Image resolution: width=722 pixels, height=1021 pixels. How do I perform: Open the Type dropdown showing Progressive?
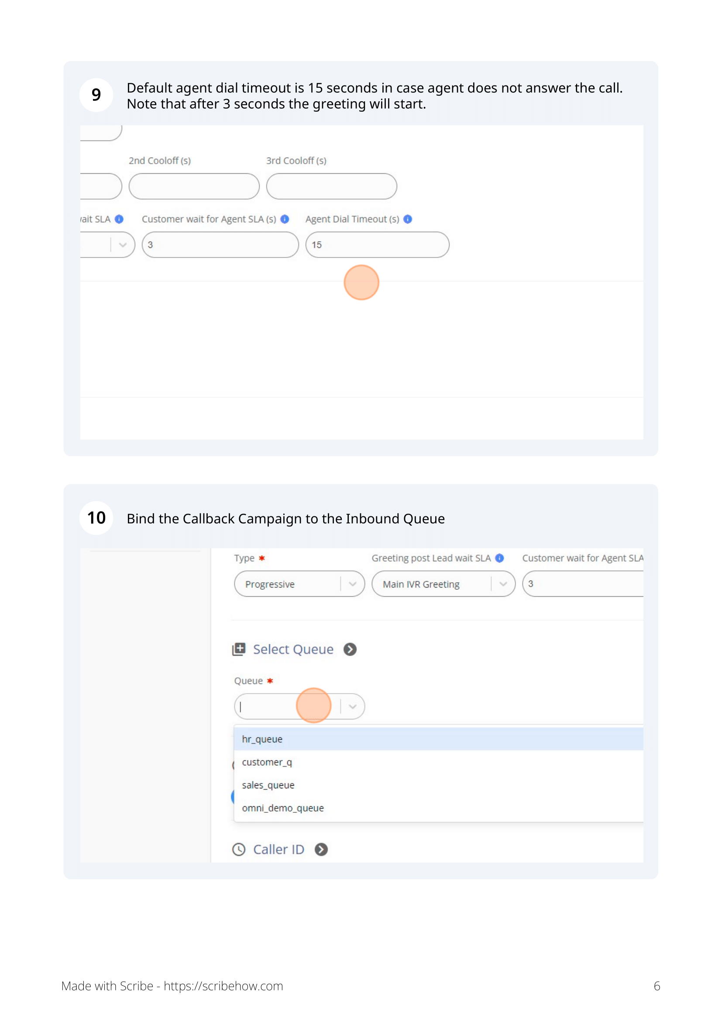pyautogui.click(x=299, y=584)
